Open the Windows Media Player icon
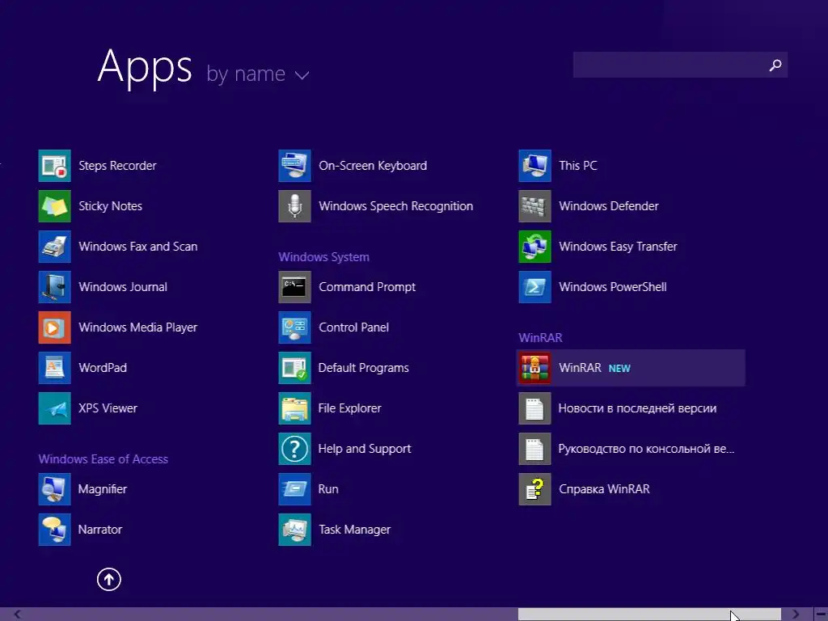Viewport: 828px width, 621px height. 54,327
